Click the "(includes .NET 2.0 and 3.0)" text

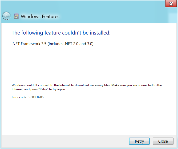71,44
